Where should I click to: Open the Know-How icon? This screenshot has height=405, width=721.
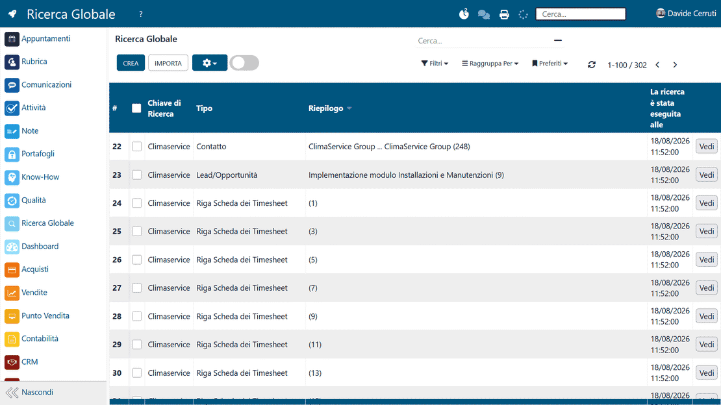click(12, 177)
